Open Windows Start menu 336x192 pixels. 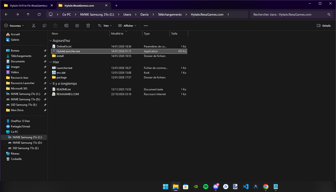click(x=166, y=187)
